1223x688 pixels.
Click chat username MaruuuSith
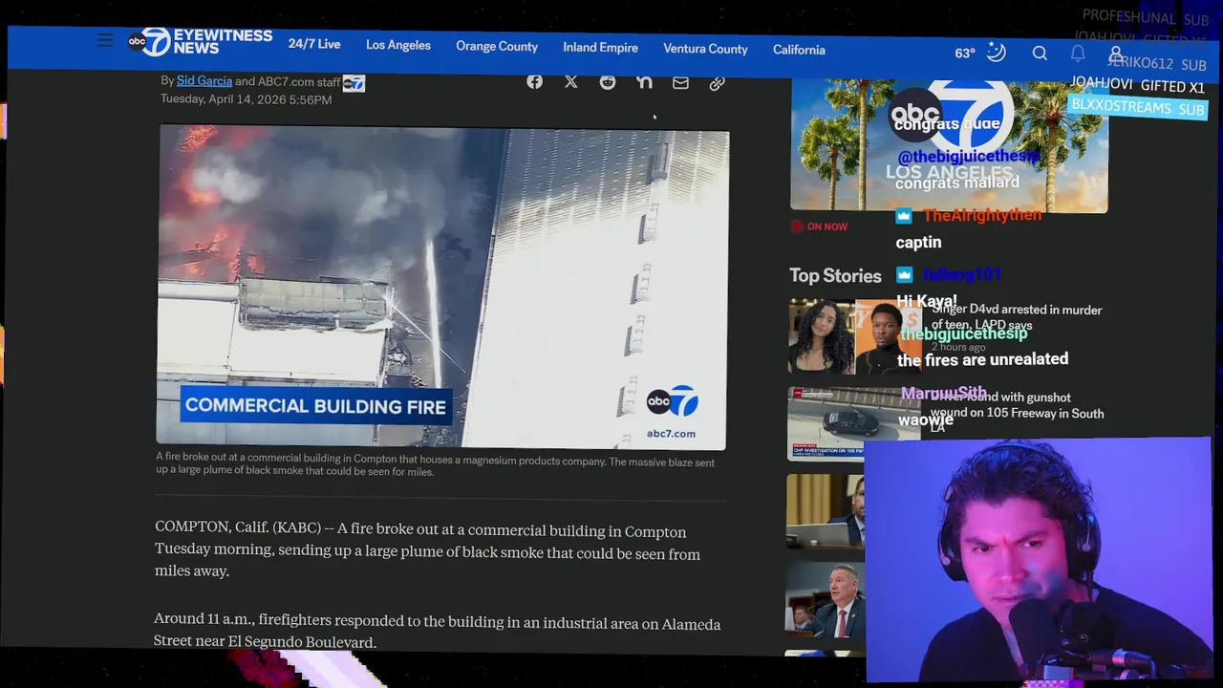pyautogui.click(x=943, y=393)
